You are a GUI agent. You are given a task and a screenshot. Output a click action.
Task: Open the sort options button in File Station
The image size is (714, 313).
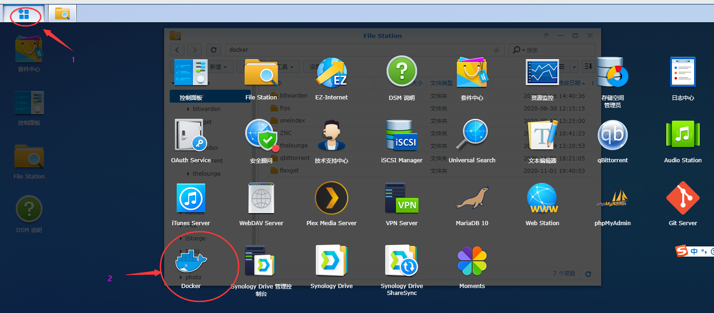(588, 67)
